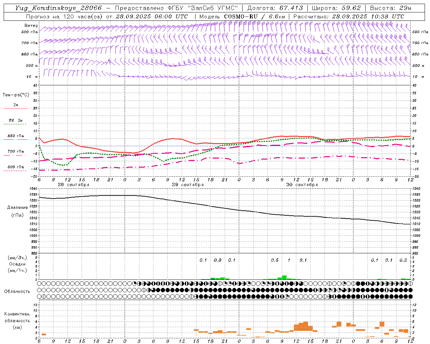Click the 2м temperature legend entry

point(16,105)
